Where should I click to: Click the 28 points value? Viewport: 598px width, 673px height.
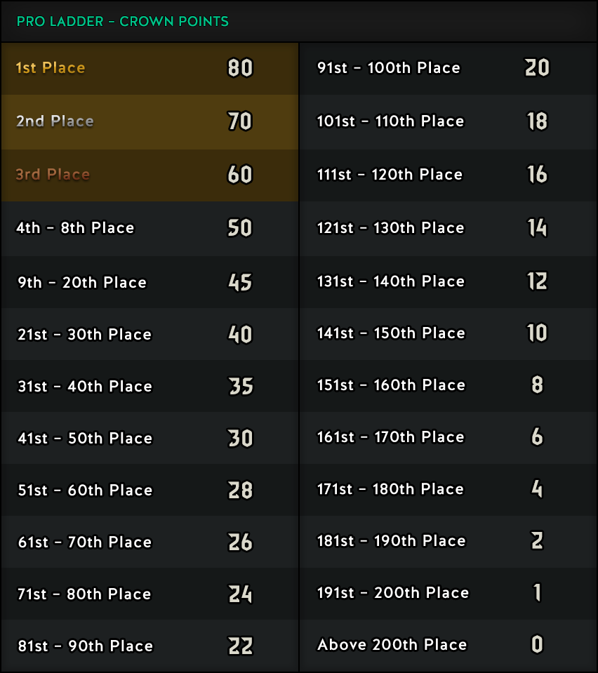(241, 490)
